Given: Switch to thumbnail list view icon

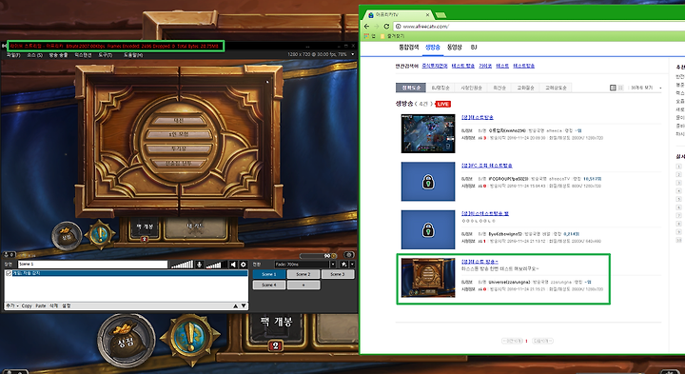Looking at the screenshot, I should point(613,88).
